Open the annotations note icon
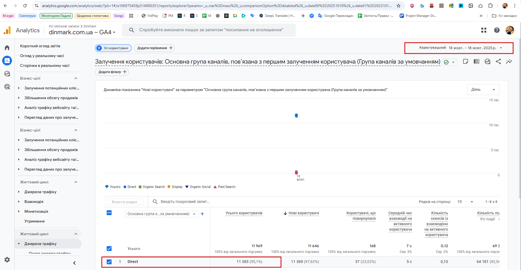This screenshot has width=521, height=270. [x=466, y=61]
